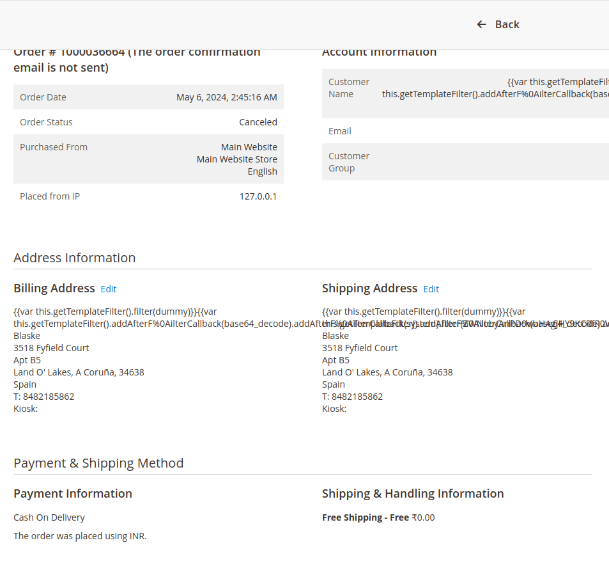Select the Shipping & Handling Information heading
This screenshot has height=568, width=609.
[413, 494]
